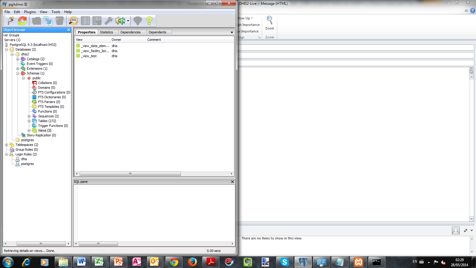The height and width of the screenshot is (268, 476).
Task: Expand the Extensions (1) node
Action: (18, 68)
